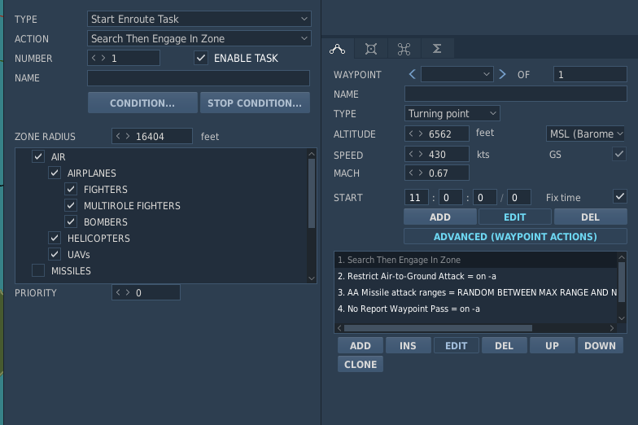The height and width of the screenshot is (425, 638).
Task: Click the CONDITION... button
Action: [142, 103]
